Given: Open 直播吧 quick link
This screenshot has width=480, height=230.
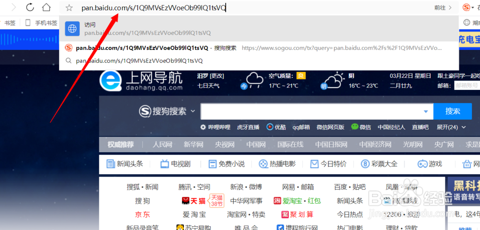Looking at the screenshot, I should coord(420,127).
